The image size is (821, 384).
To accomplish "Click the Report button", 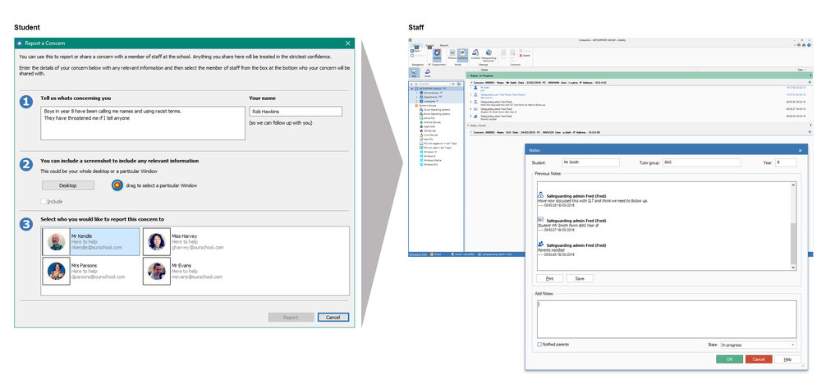I will coord(291,317).
